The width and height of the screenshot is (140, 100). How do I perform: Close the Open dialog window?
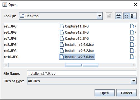tap(136, 4)
